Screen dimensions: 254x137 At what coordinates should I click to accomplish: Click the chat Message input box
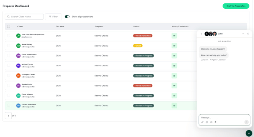pos(224,120)
